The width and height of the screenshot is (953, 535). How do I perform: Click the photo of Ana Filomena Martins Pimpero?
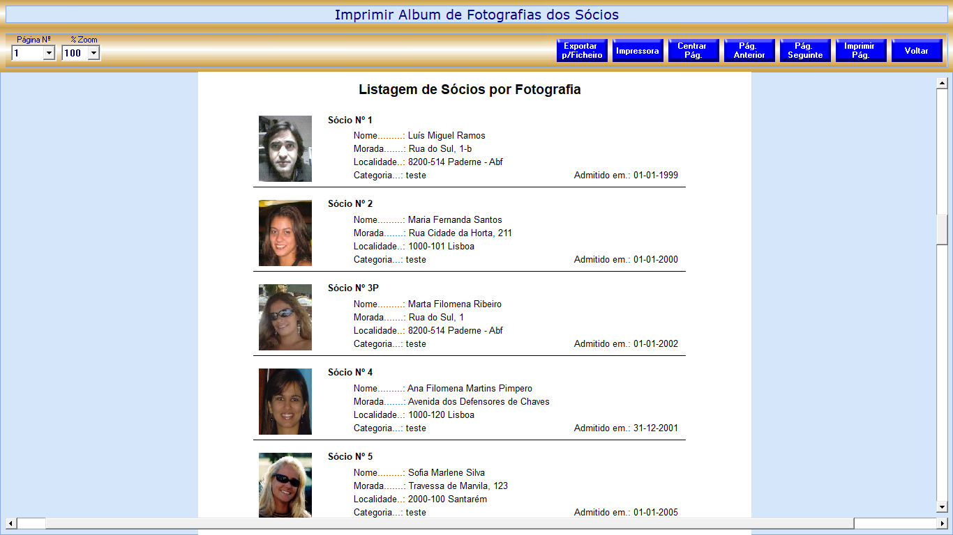point(285,402)
